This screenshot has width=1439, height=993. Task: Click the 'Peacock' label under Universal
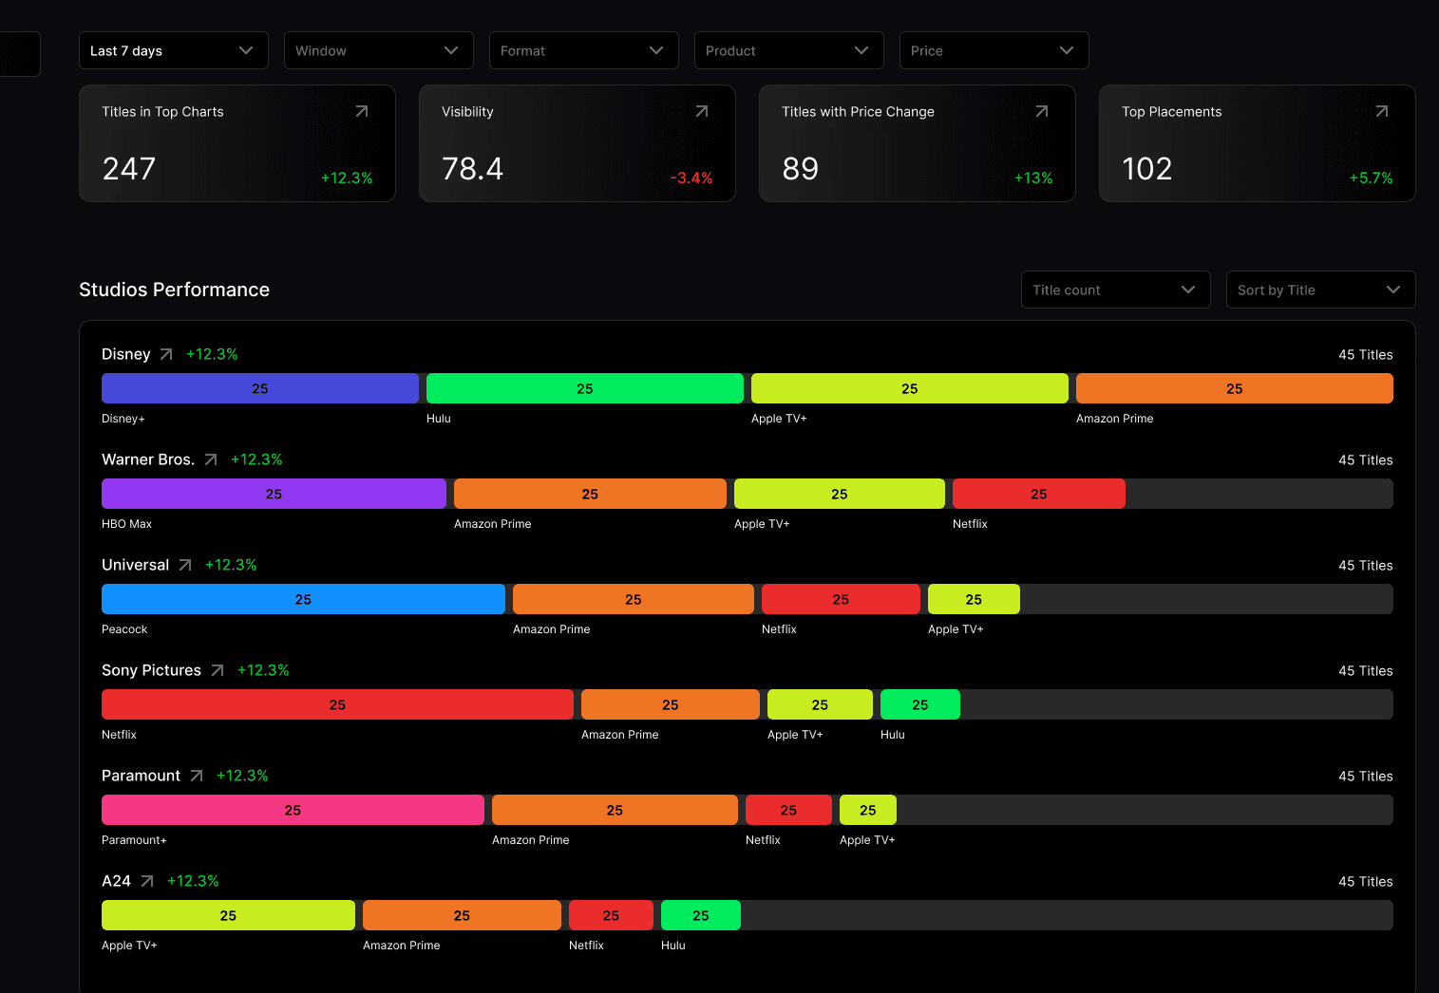point(124,629)
